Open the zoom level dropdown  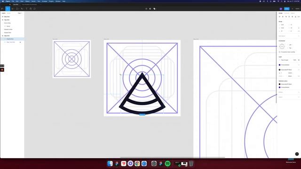297,8
